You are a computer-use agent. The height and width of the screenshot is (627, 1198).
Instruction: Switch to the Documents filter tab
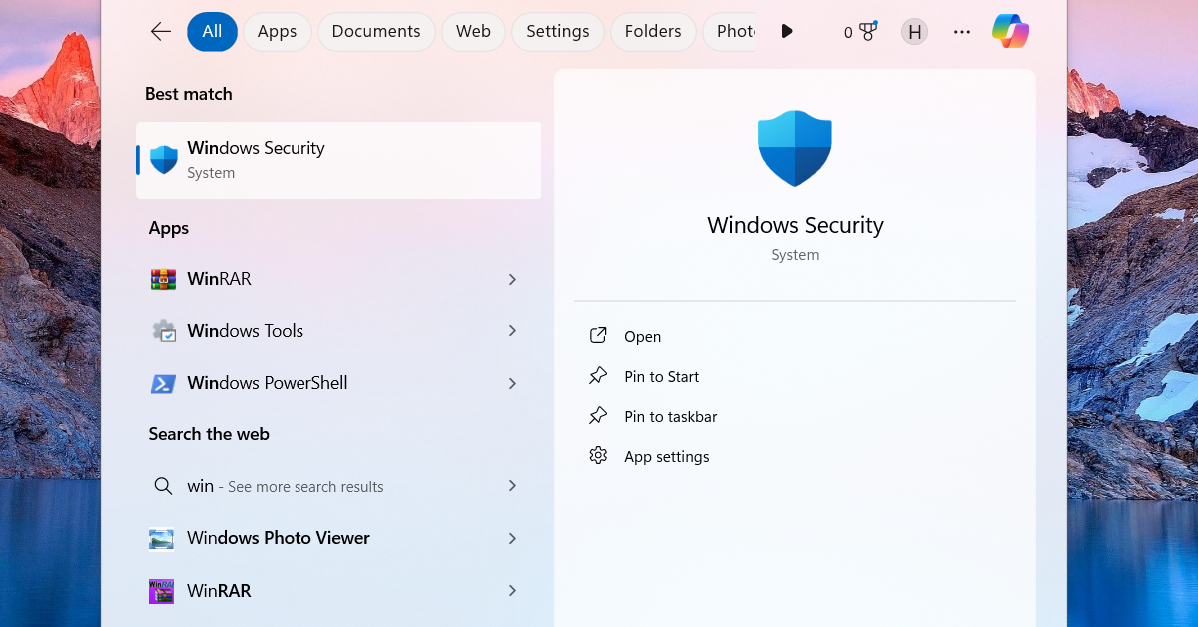376,31
